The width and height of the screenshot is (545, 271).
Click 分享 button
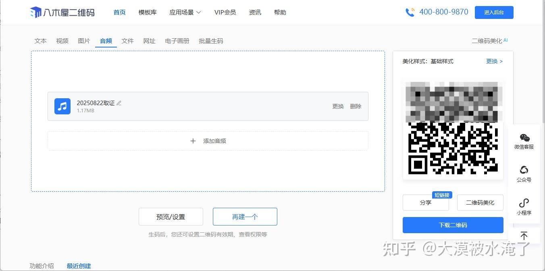tap(426, 203)
